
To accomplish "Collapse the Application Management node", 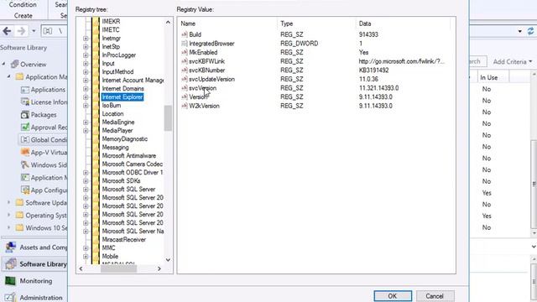I will pos(9,76).
